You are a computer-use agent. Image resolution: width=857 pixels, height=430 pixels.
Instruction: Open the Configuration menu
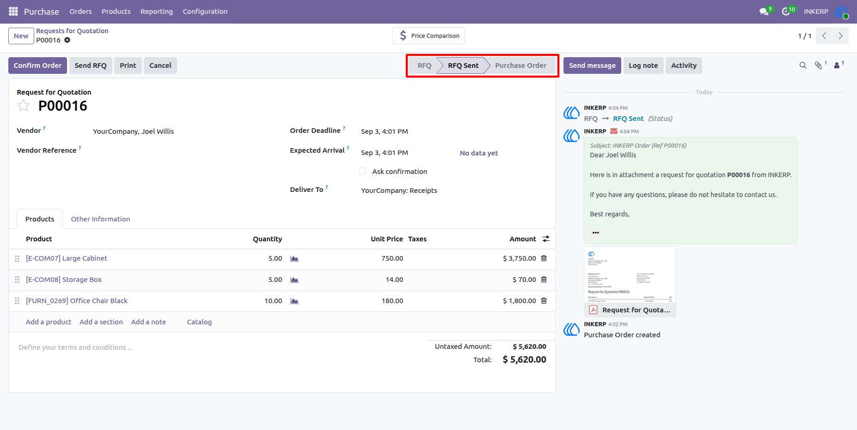tap(205, 12)
